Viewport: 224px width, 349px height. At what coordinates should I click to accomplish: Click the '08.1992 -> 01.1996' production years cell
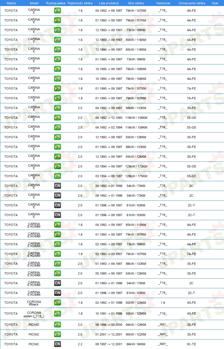click(x=109, y=196)
